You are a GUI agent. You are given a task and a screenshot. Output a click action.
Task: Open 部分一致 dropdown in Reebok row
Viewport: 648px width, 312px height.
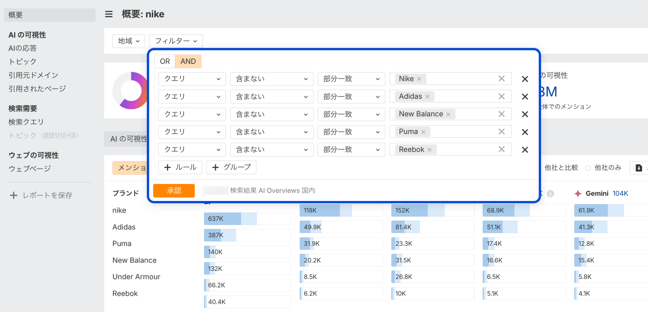tap(351, 150)
